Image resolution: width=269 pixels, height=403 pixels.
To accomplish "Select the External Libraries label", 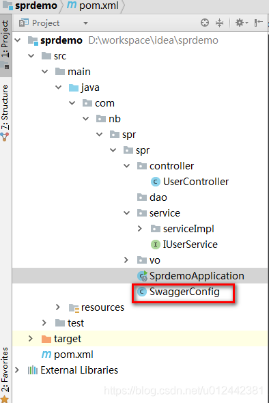I will (79, 370).
